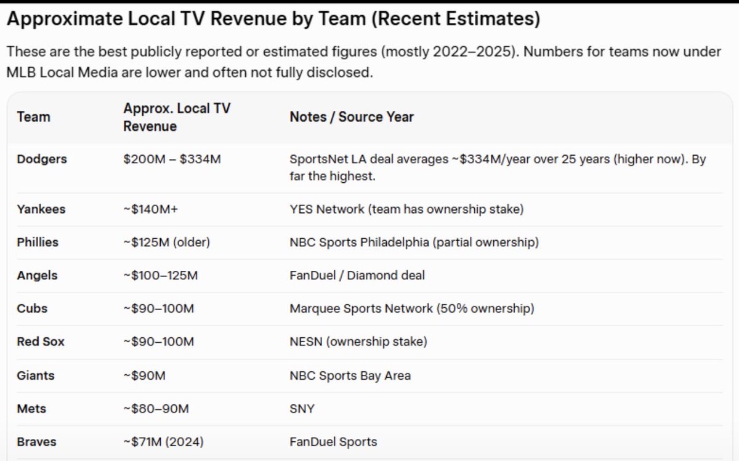Viewport: 739px width, 461px height.
Task: Click the '~$90M' revenue value
Action: pyautogui.click(x=145, y=375)
